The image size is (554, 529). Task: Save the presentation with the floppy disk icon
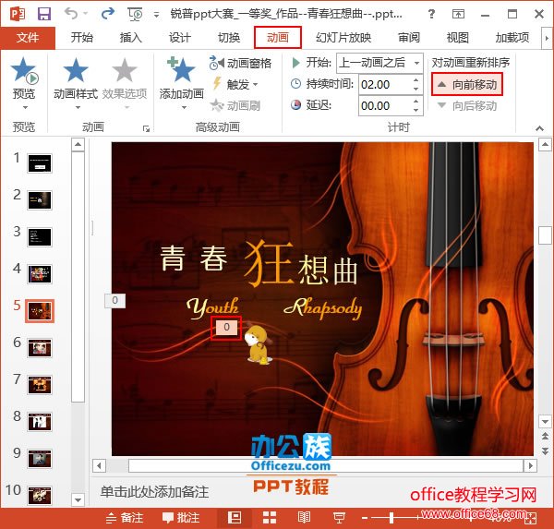pyautogui.click(x=44, y=14)
